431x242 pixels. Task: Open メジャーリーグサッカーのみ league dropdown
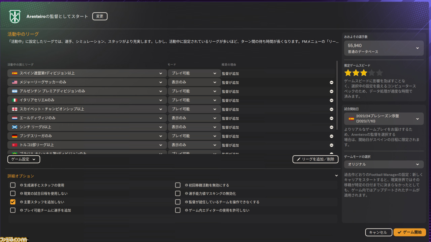pos(87,82)
